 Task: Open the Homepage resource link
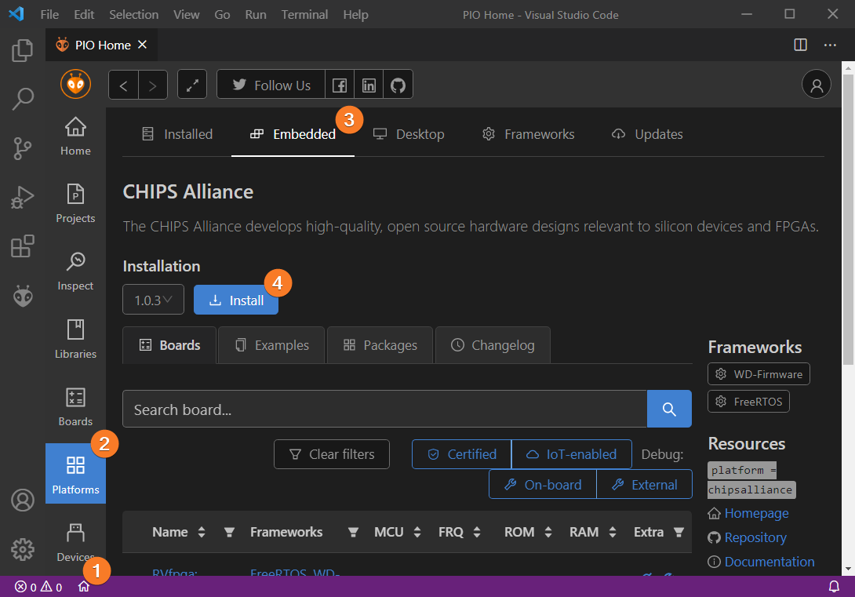coord(755,514)
